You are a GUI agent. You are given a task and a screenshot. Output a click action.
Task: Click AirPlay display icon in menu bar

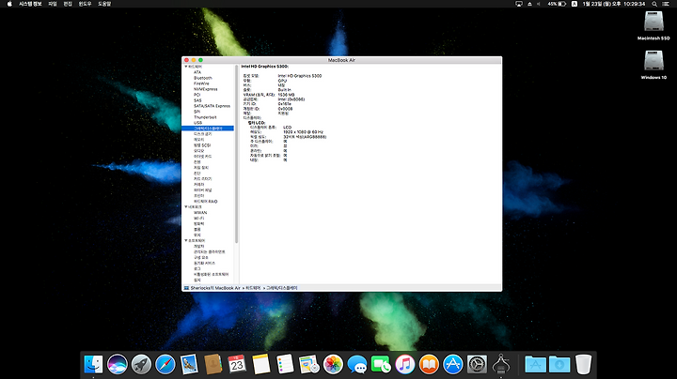point(519,4)
